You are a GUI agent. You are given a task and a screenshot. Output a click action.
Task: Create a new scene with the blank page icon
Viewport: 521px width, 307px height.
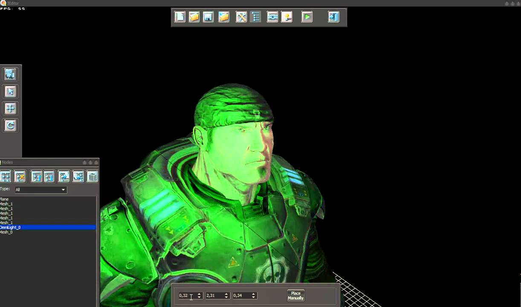pos(180,17)
